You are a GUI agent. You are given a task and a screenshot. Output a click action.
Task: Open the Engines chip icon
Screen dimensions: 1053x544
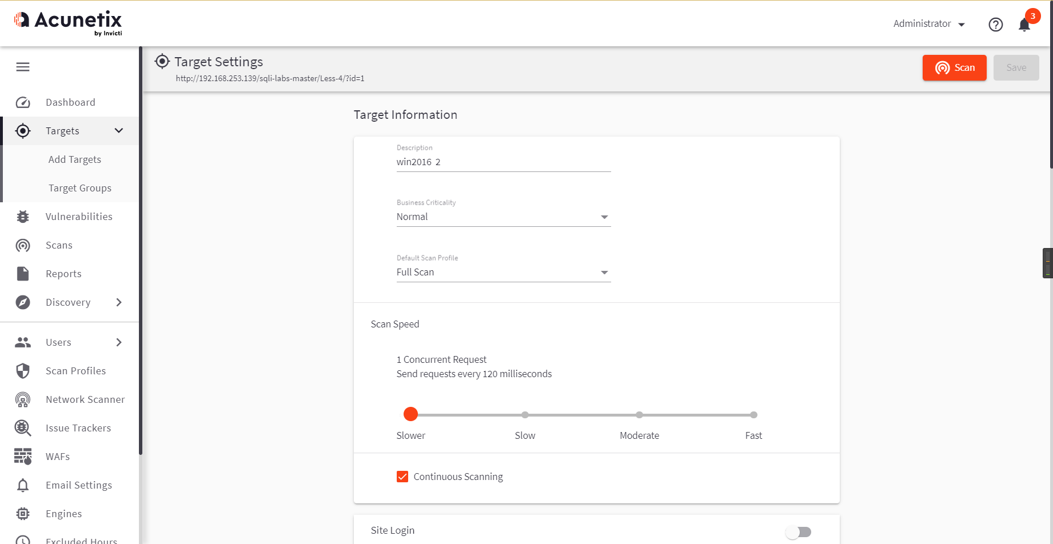[23, 514]
